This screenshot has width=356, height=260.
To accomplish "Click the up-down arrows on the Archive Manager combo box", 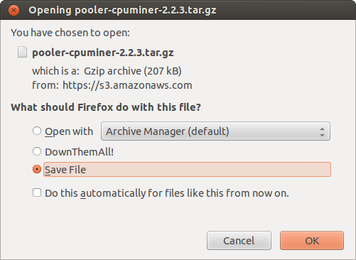I will [x=322, y=131].
